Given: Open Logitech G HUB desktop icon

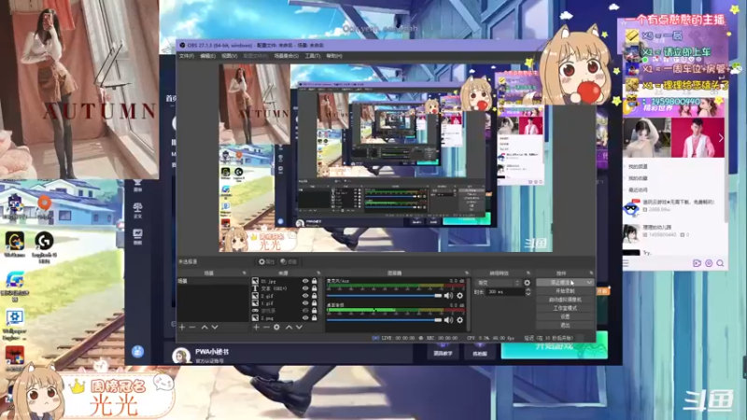Looking at the screenshot, I should (x=44, y=246).
